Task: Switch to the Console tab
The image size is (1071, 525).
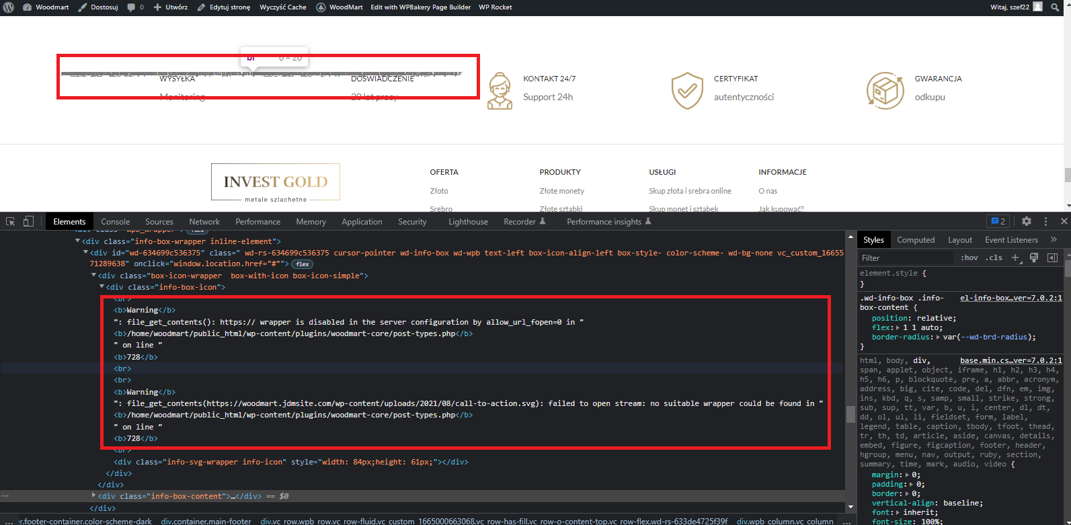Action: [116, 222]
